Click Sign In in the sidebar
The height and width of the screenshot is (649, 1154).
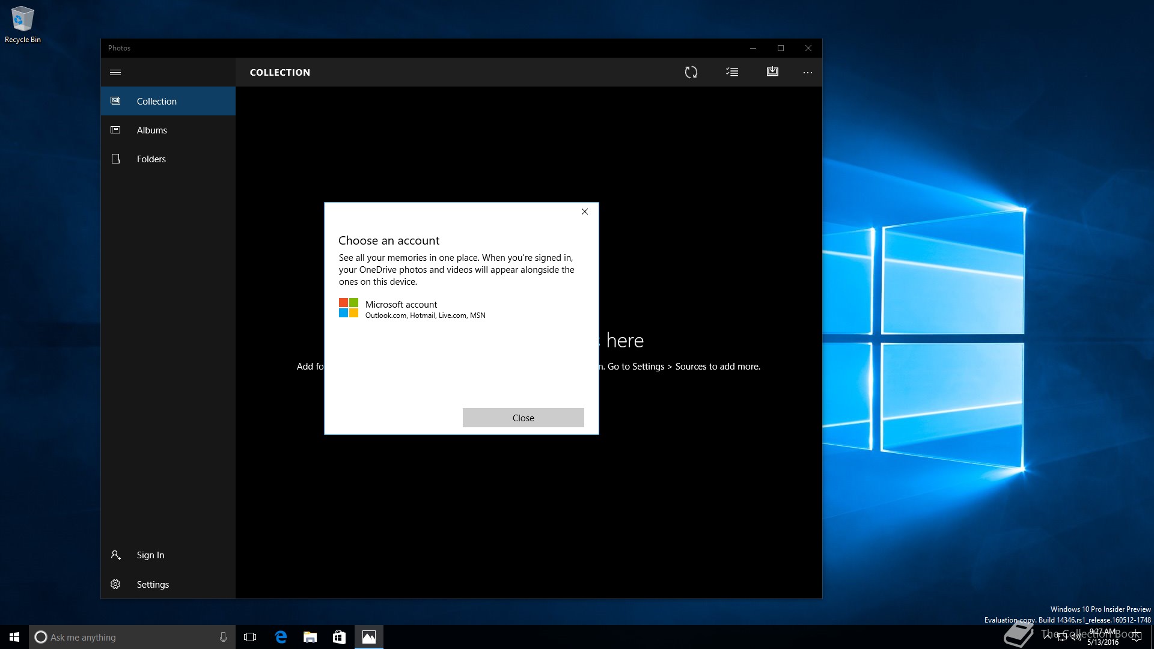[168, 555]
